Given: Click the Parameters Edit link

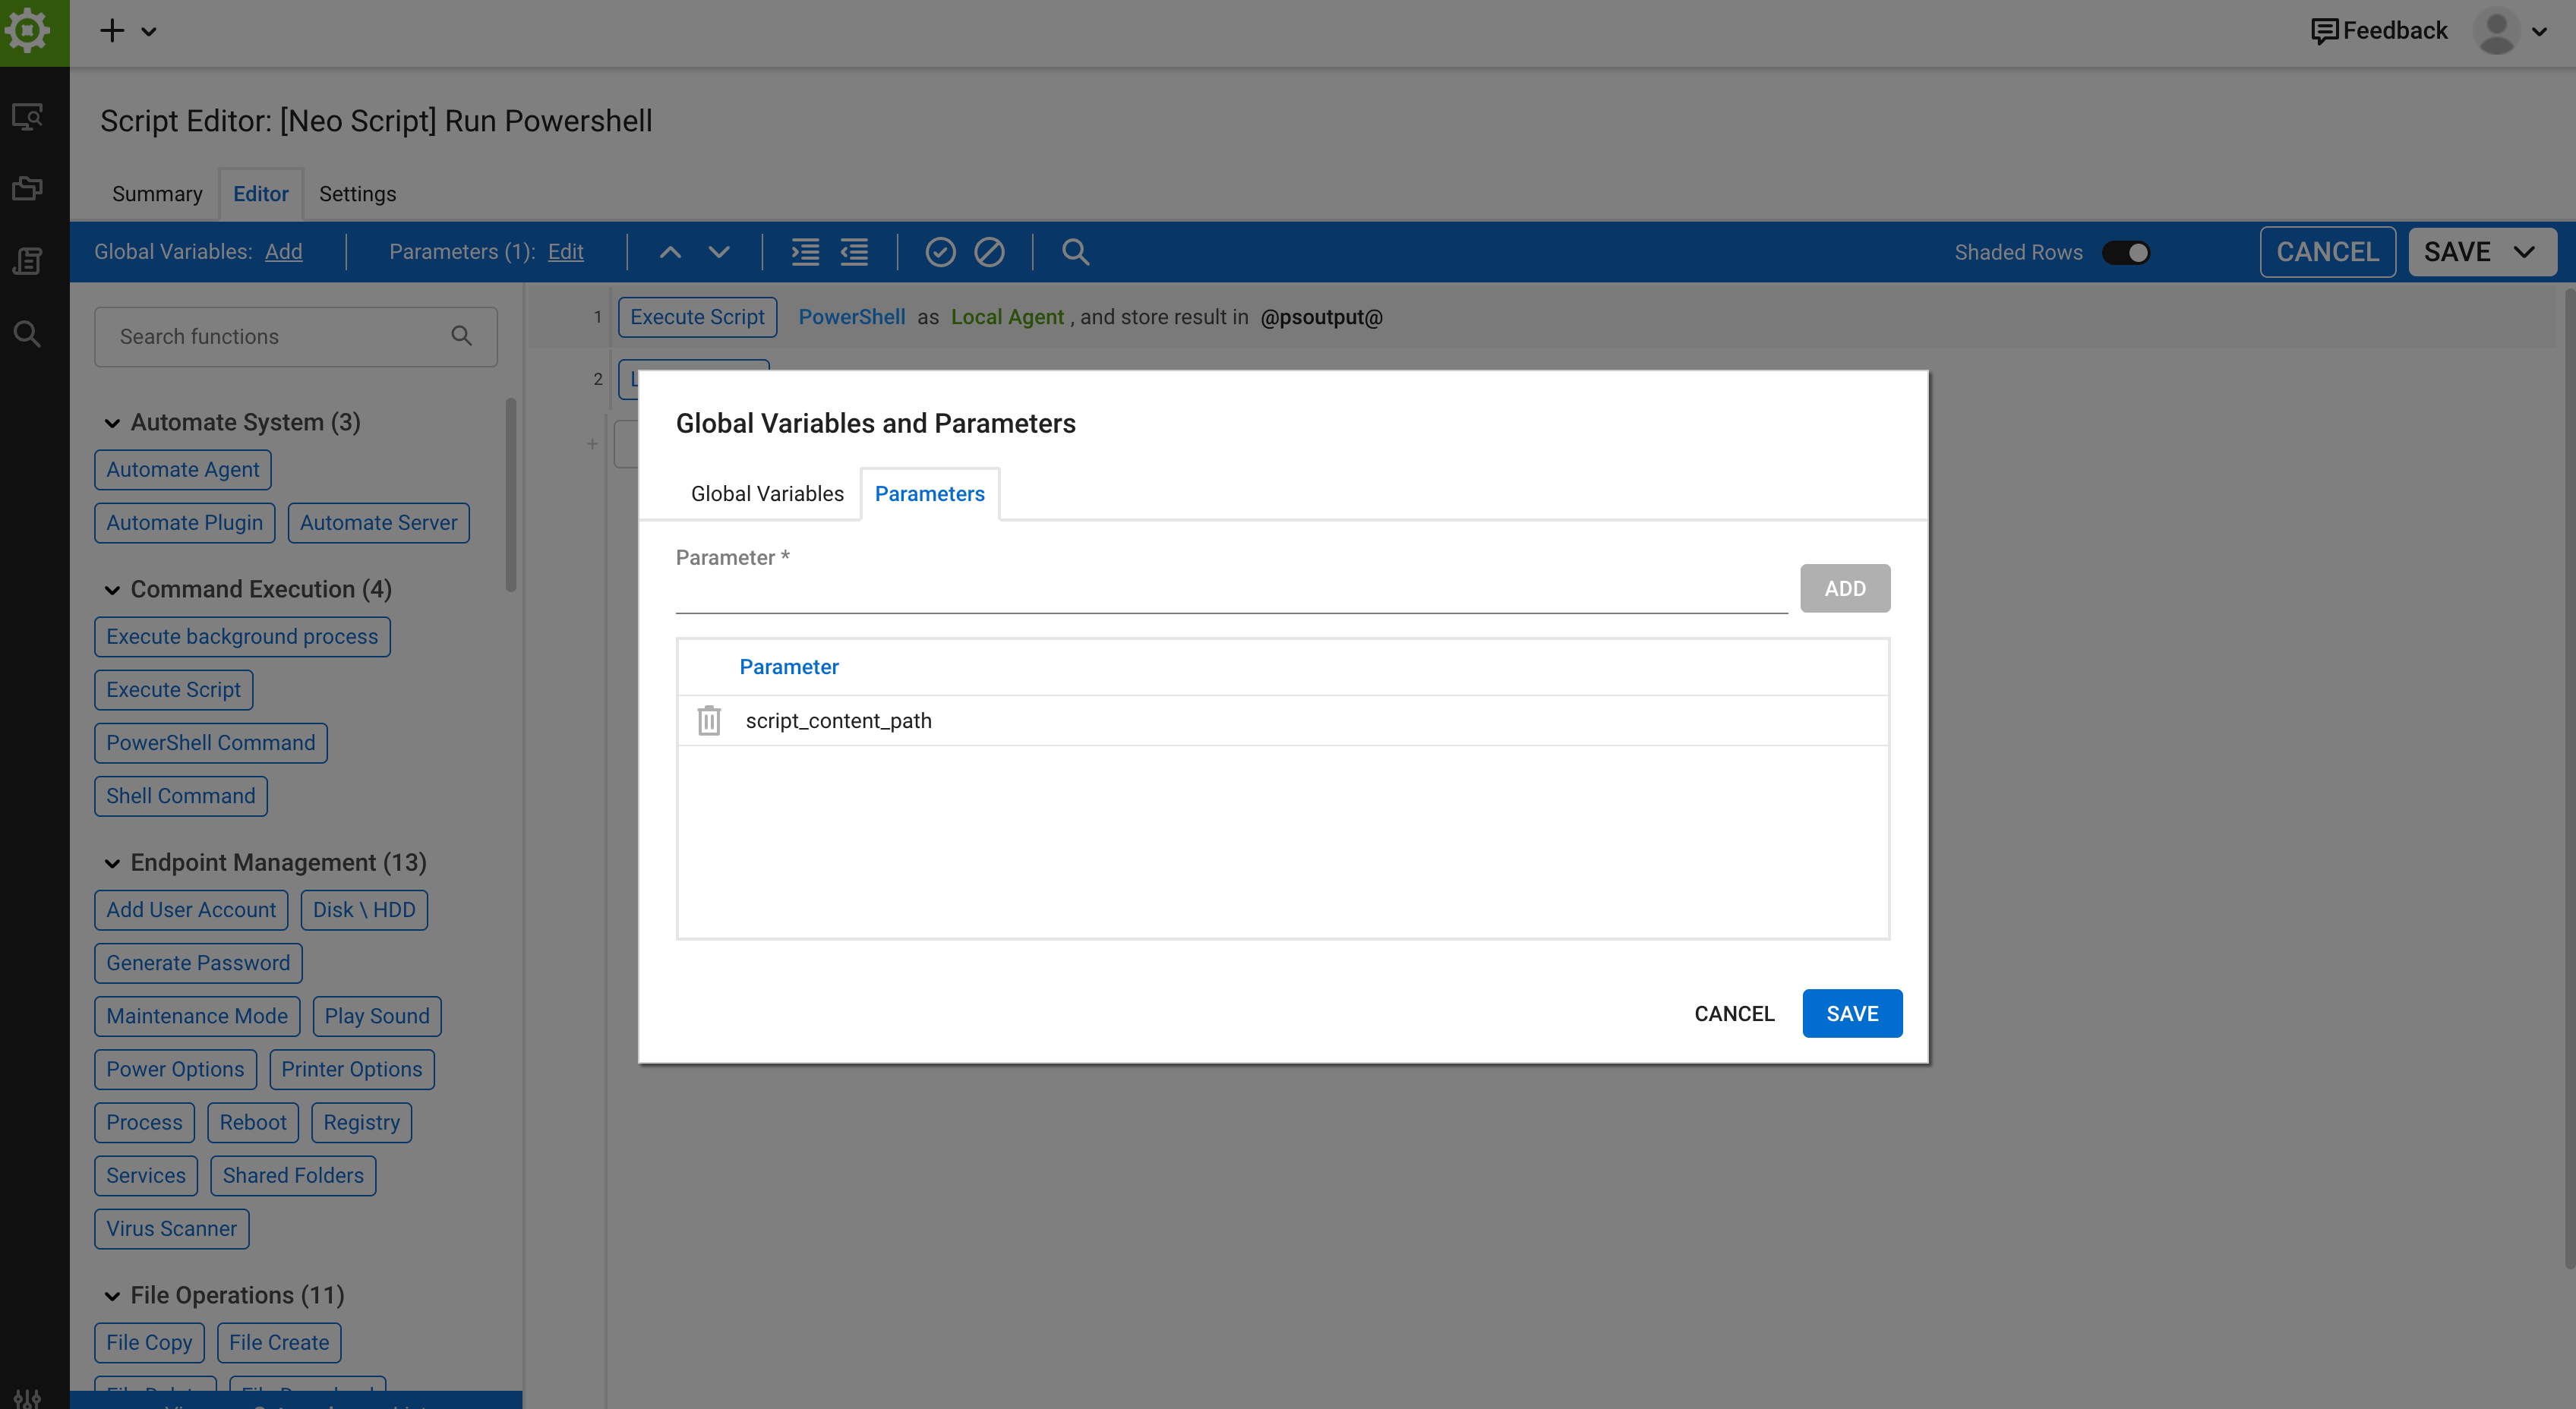Looking at the screenshot, I should 565,252.
